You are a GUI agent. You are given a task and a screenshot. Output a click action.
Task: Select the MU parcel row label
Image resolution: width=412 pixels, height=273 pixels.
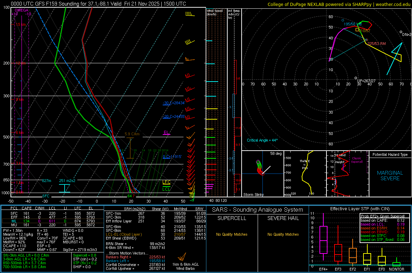[14, 225]
